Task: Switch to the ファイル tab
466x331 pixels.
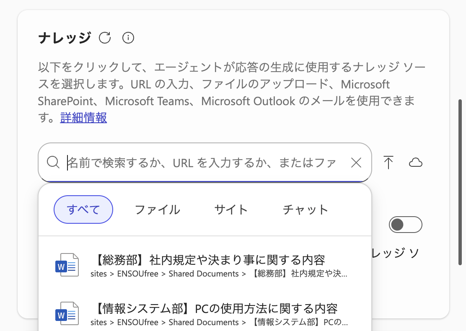Action: [x=158, y=209]
